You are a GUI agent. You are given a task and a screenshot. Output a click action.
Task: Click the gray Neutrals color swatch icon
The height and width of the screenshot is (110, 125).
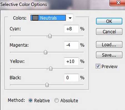35,18
